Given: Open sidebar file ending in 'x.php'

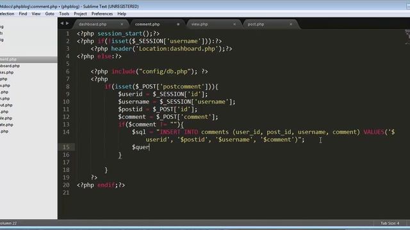Looking at the screenshot, I should point(5,86).
